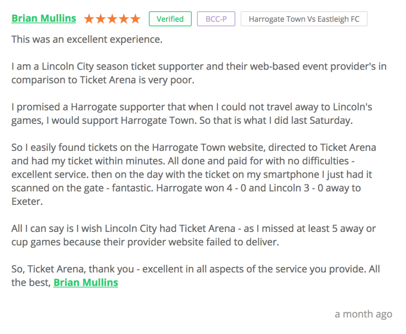406x334 pixels.
Task: Click the word 'Exeter.' on its own line
Action: click(27, 201)
